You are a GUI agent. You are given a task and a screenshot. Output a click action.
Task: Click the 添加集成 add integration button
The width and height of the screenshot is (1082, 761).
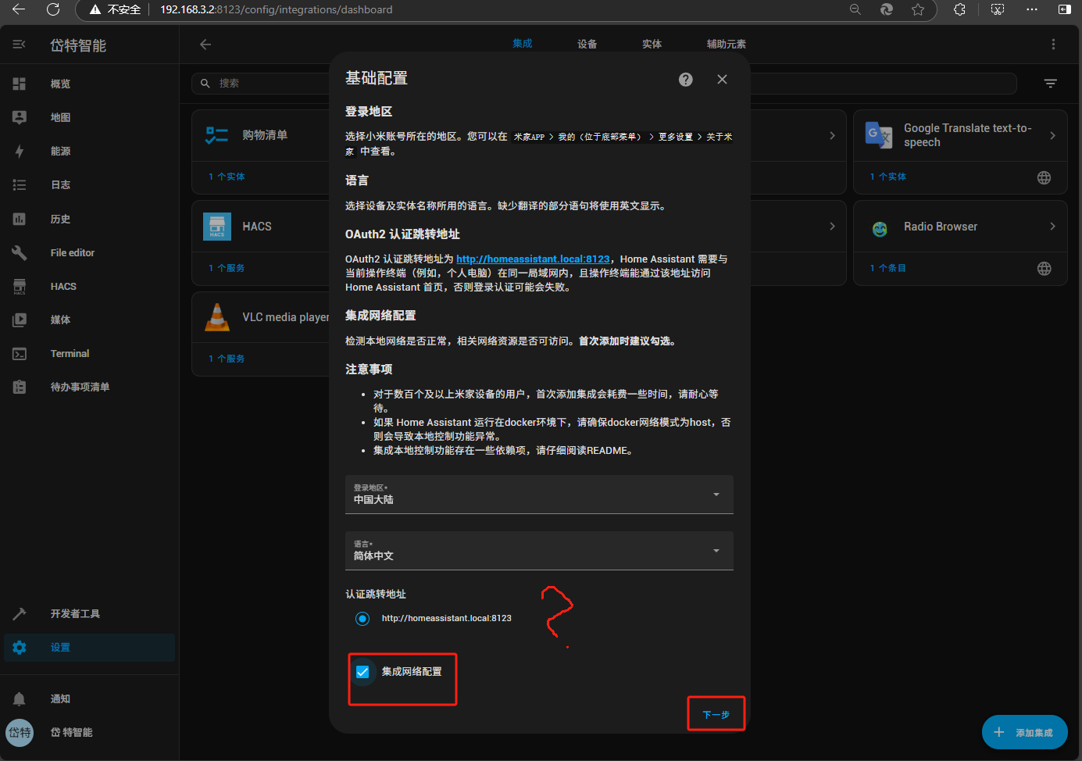[1024, 732]
